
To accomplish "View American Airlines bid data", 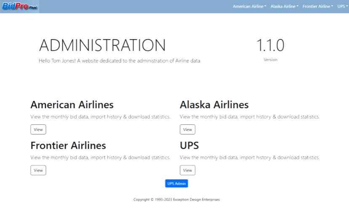I will [x=38, y=129].
